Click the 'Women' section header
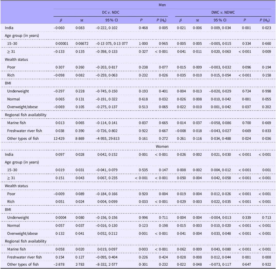 pyautogui.click(x=162, y=146)
